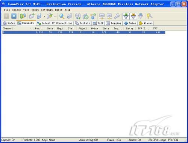Show the Logging tab
This screenshot has width=188, height=143.
pos(114,23)
